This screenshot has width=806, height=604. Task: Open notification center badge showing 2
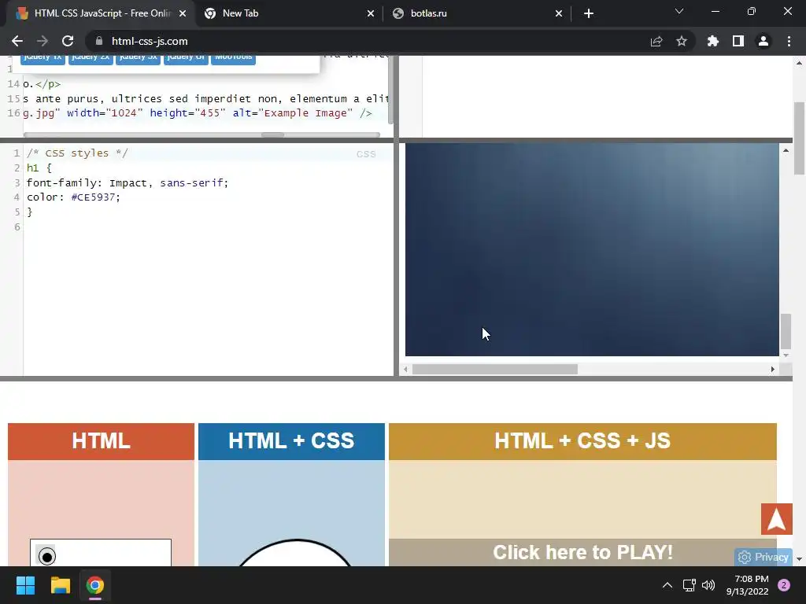point(784,585)
